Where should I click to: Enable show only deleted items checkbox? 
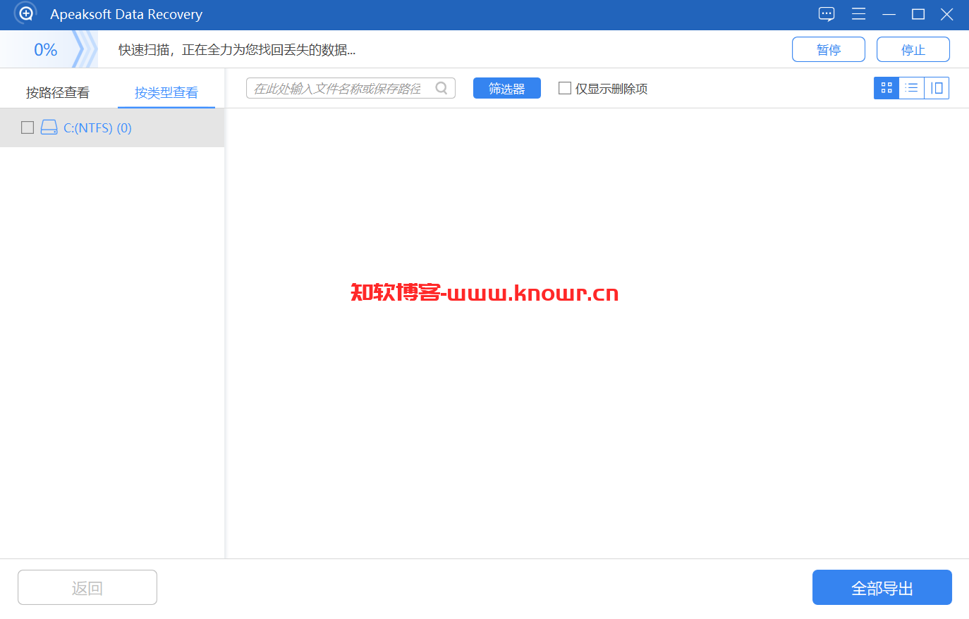click(x=565, y=88)
